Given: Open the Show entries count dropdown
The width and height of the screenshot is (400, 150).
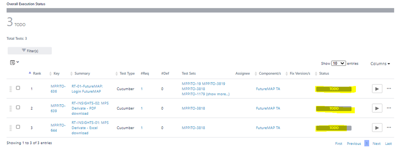Looking at the screenshot, I should tap(339, 63).
